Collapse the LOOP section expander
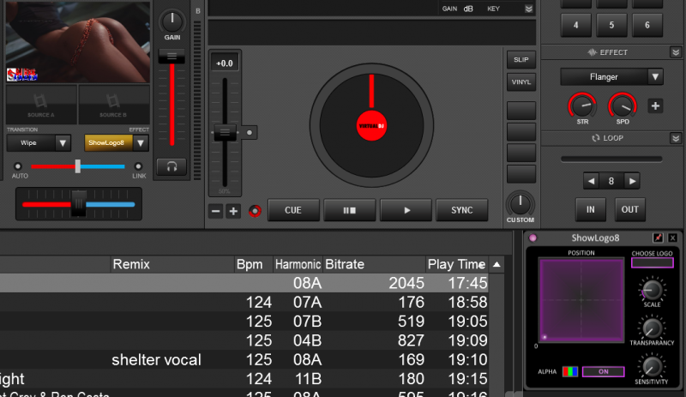The width and height of the screenshot is (686, 397). 676,138
